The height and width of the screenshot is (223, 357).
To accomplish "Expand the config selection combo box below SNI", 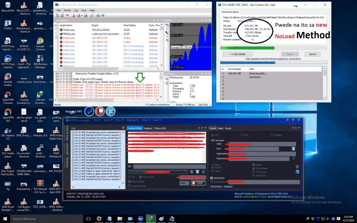I will (x=186, y=172).
